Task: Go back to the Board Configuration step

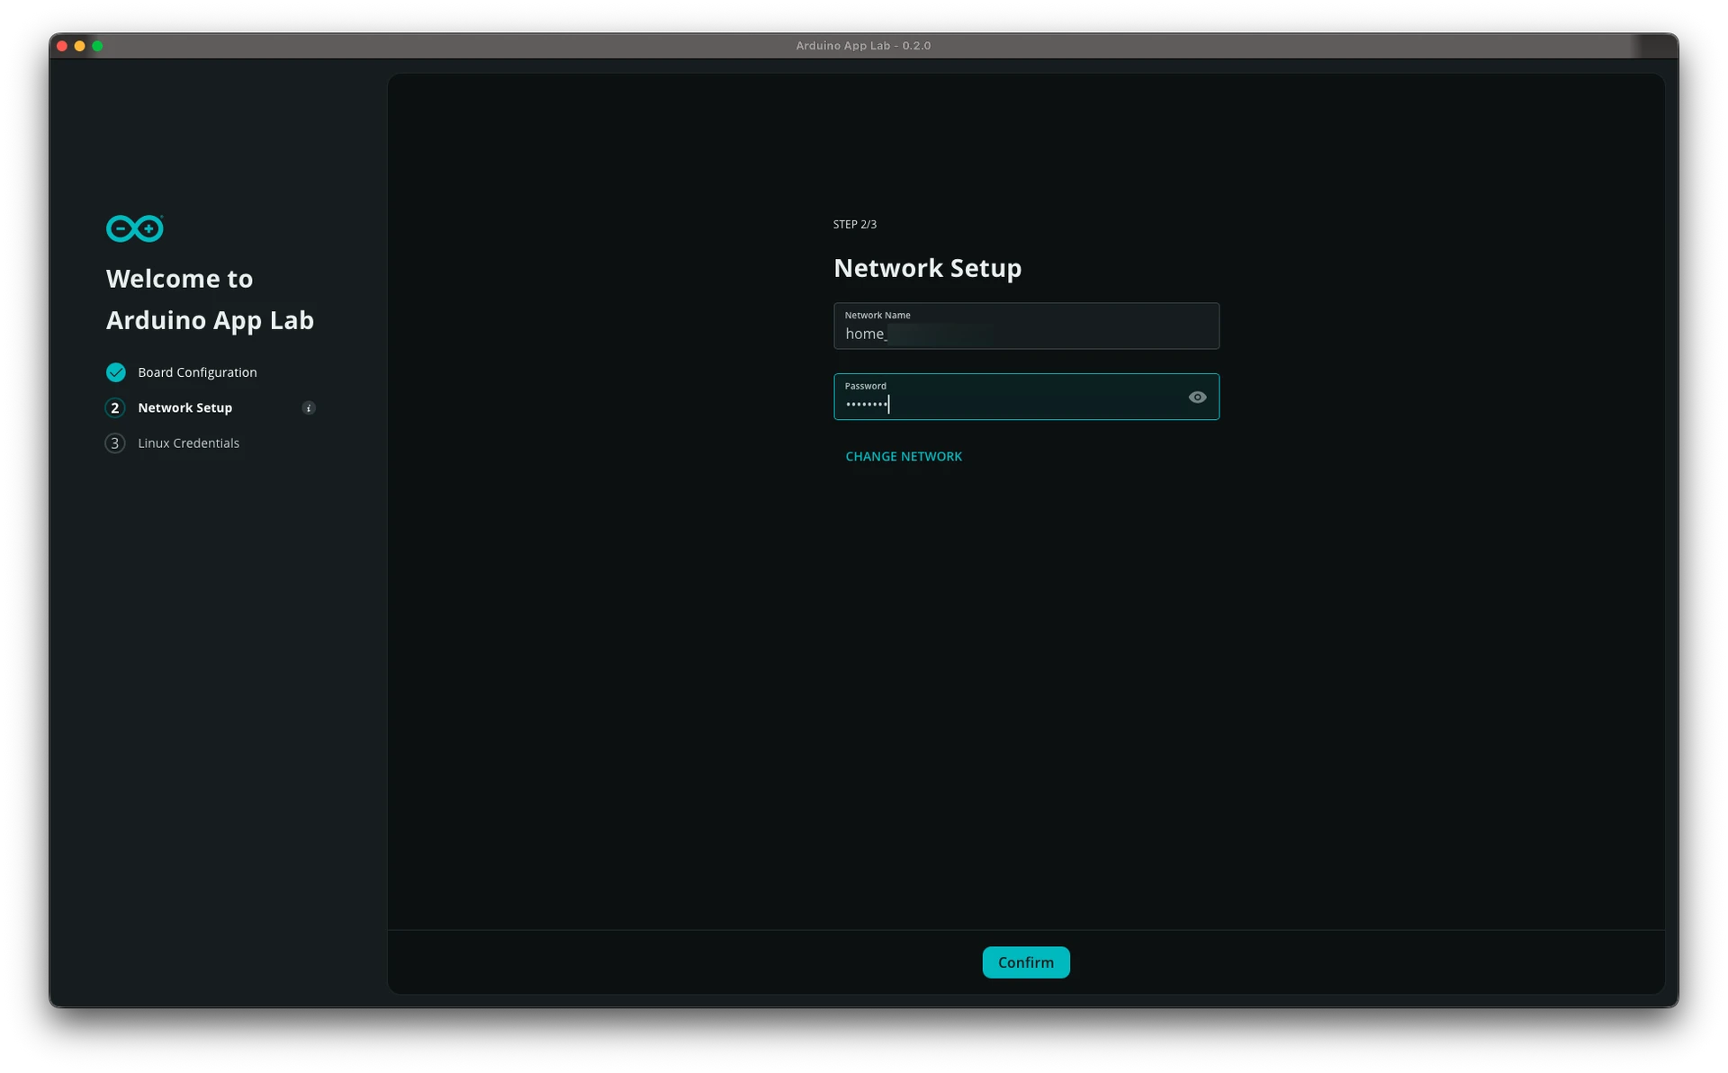Action: pyautogui.click(x=196, y=371)
